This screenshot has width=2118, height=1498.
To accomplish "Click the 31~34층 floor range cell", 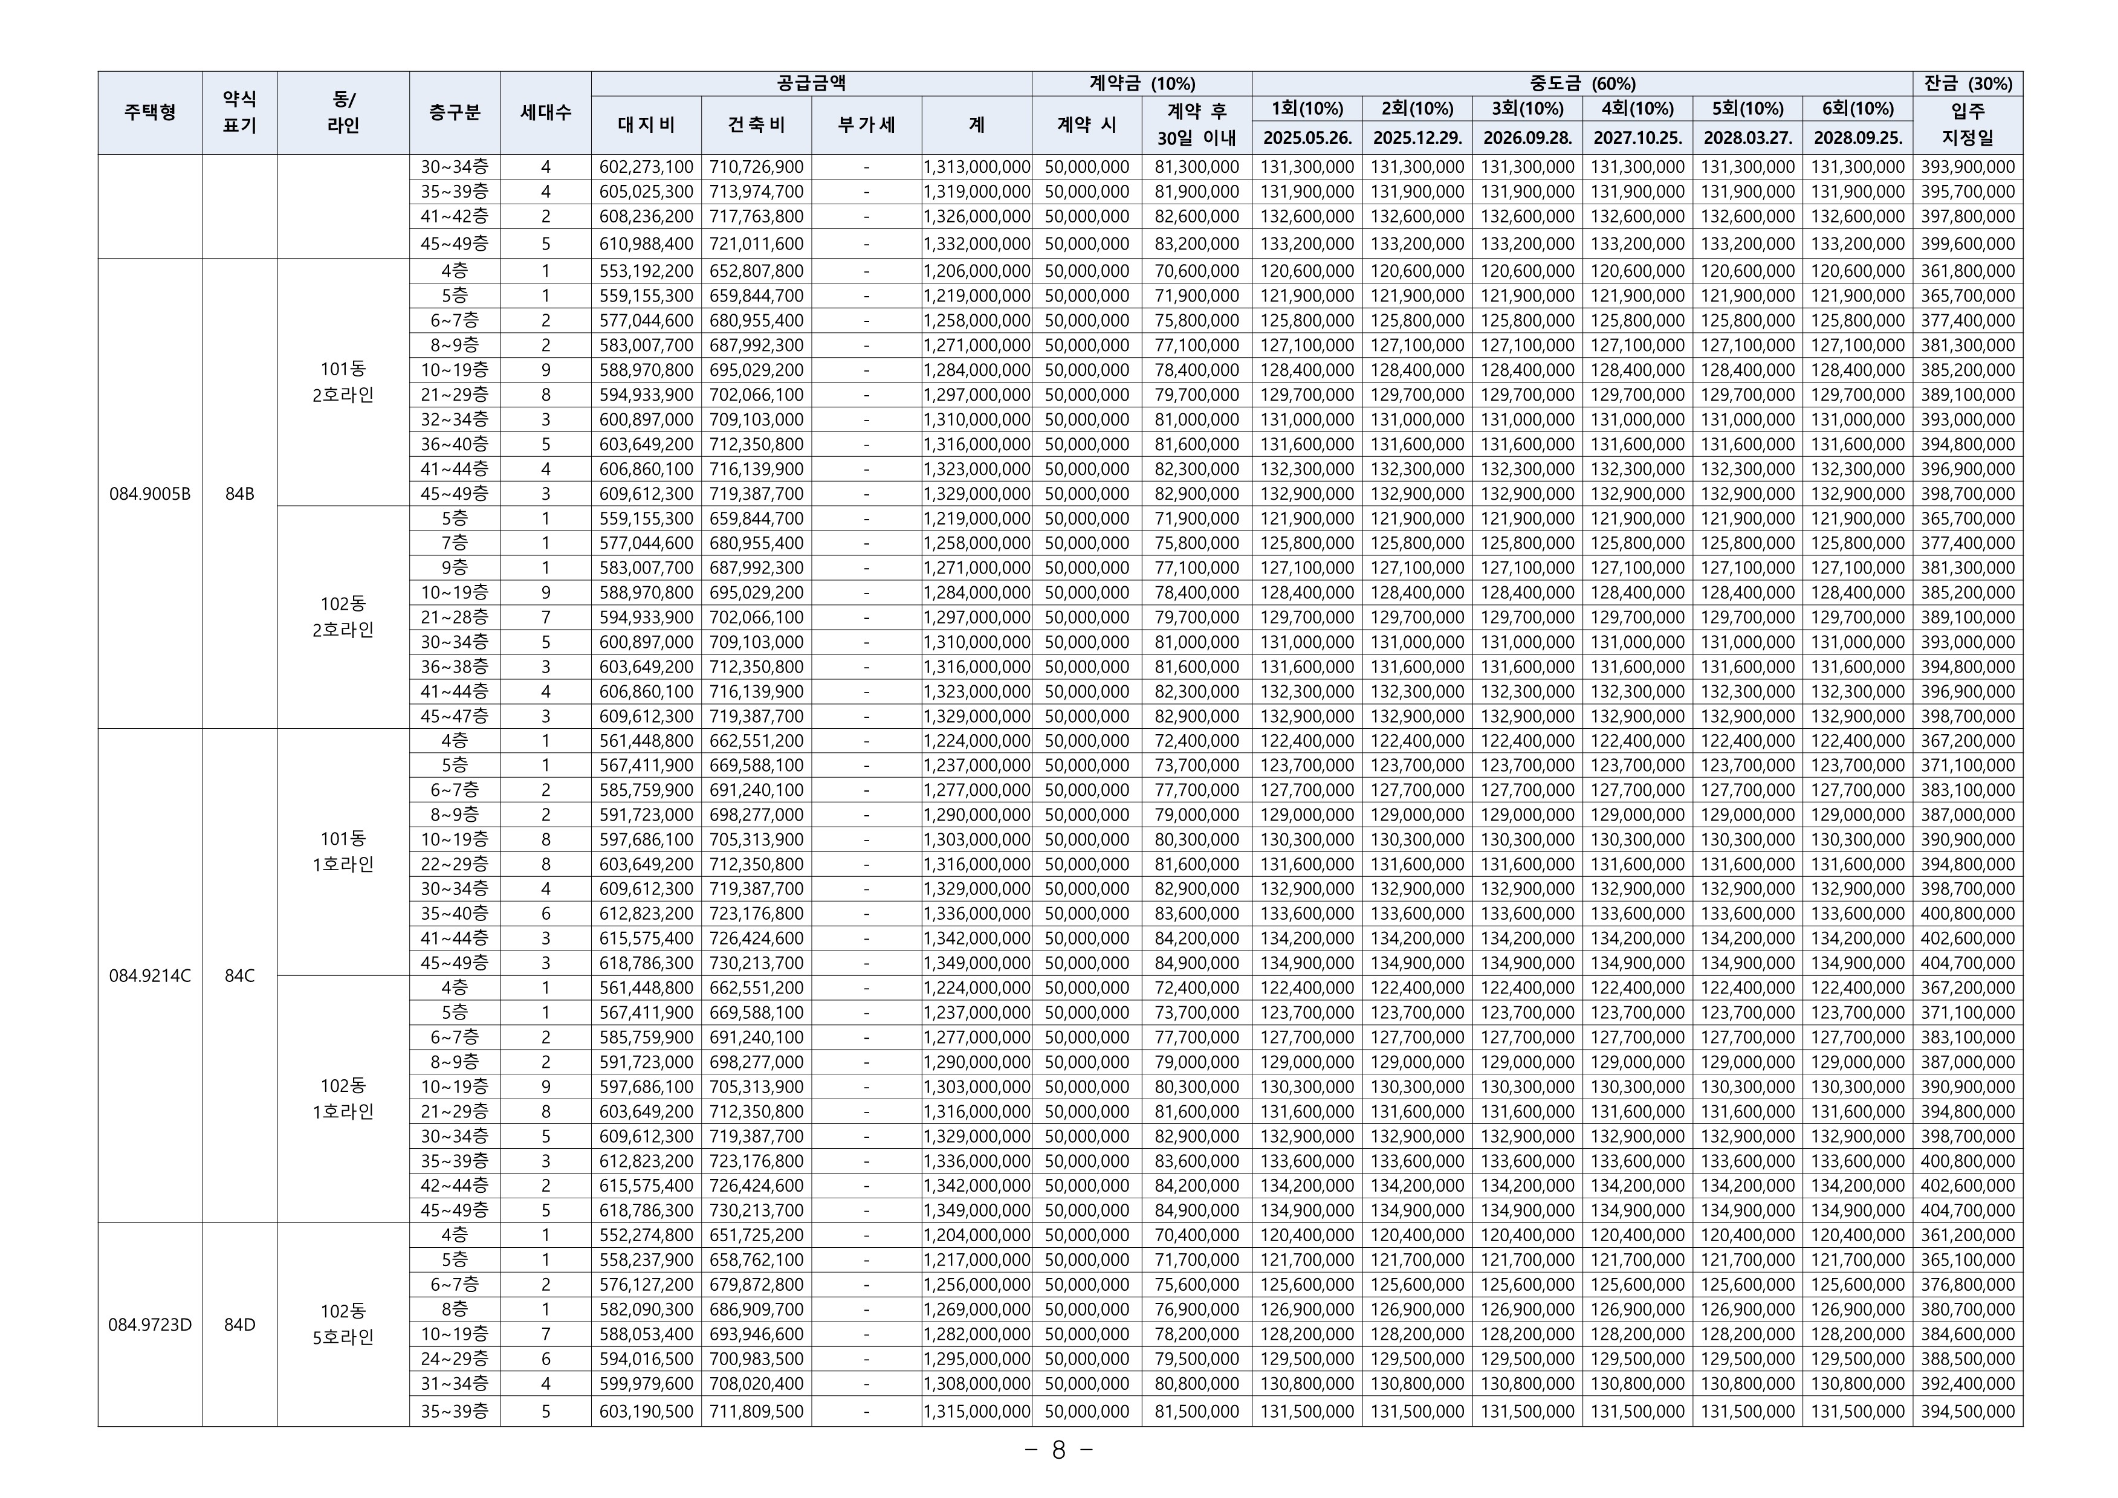I will [x=455, y=1384].
